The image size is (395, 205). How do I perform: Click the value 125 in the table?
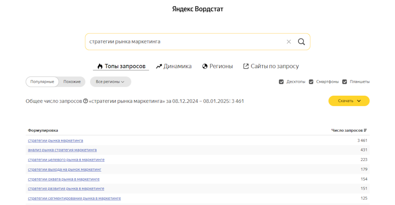[364, 198]
